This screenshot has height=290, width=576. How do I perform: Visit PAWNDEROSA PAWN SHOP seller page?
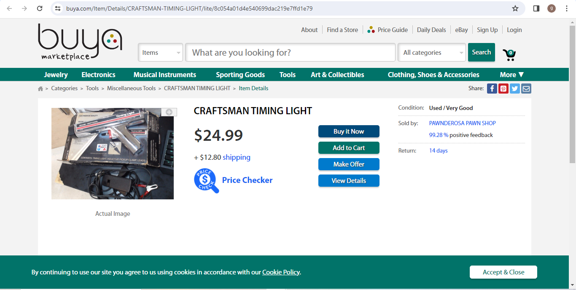pos(463,123)
